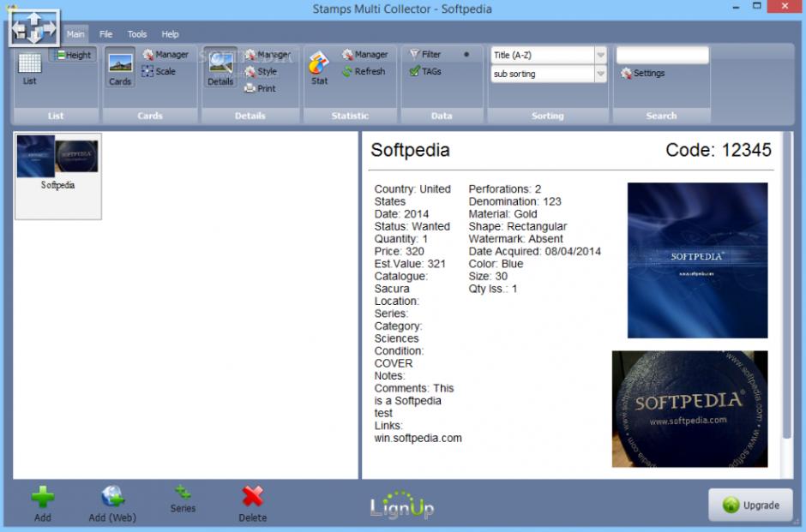Show the Details view
The height and width of the screenshot is (532, 806).
pos(220,68)
